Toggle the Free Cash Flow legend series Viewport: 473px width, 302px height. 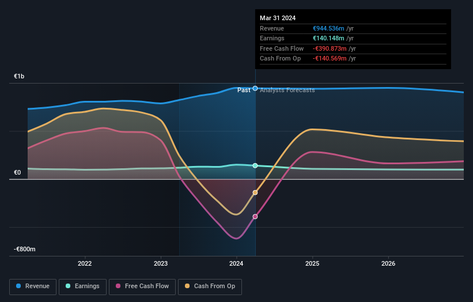click(142, 286)
